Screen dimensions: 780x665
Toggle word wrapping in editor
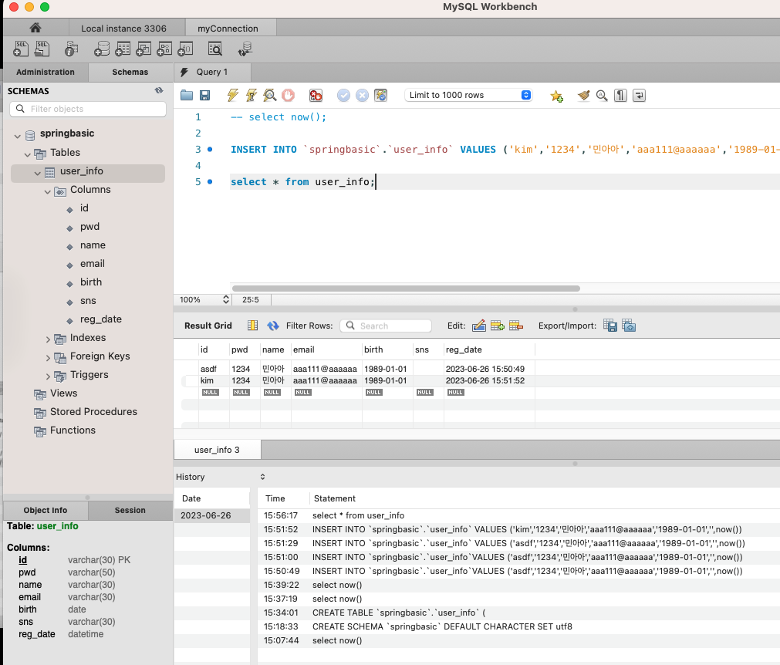click(x=640, y=95)
